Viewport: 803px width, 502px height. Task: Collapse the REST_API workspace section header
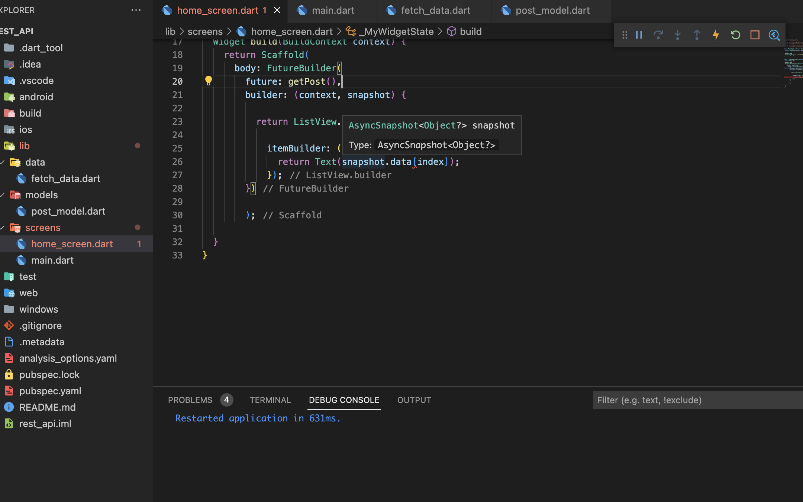point(77,31)
